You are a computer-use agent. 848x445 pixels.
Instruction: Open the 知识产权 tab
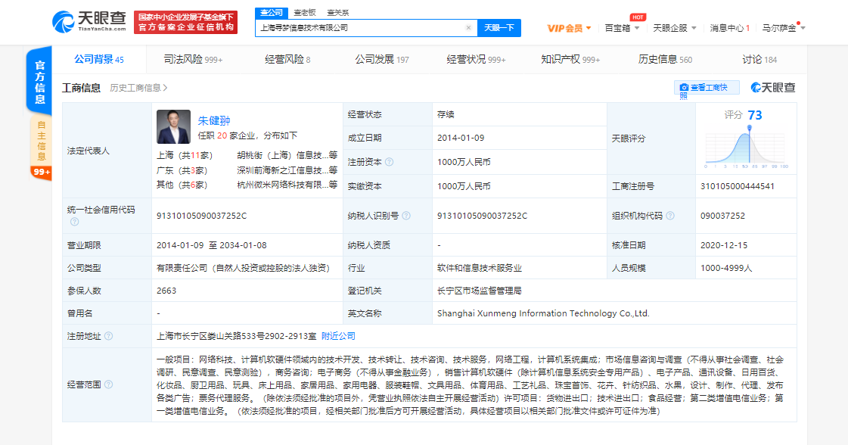(x=570, y=60)
